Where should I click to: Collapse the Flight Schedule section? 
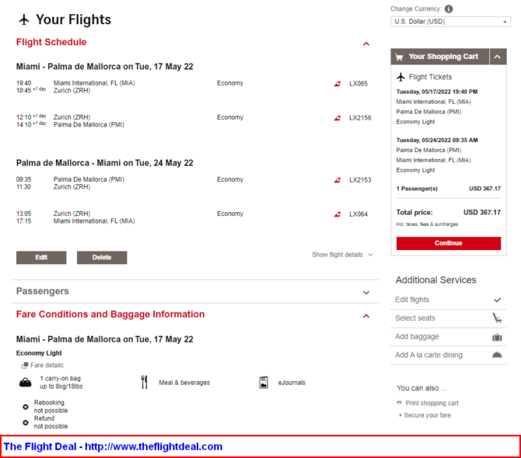[x=366, y=43]
